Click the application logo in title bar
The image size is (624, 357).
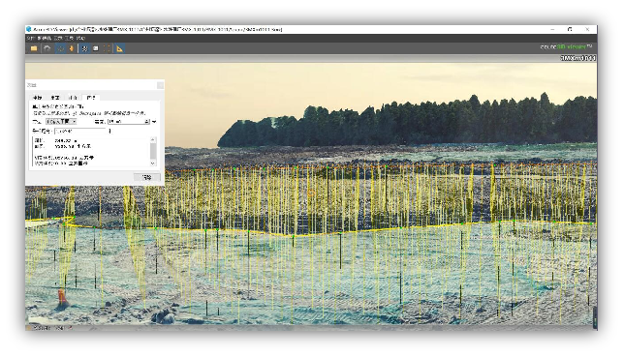point(29,29)
